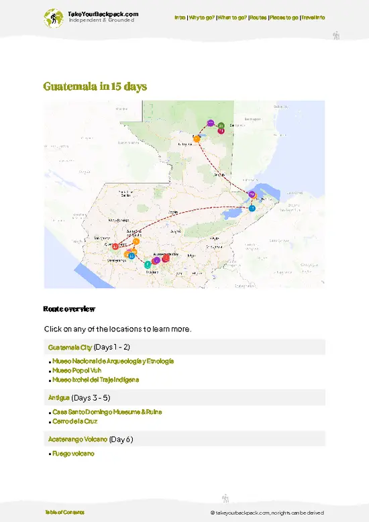Click the hiker icon in the page footer

[225, 499]
